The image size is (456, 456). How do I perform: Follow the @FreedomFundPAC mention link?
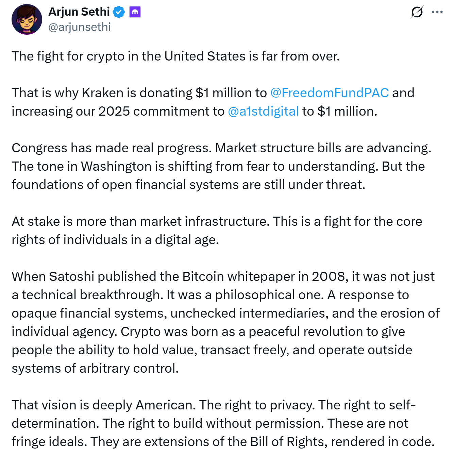coord(329,93)
